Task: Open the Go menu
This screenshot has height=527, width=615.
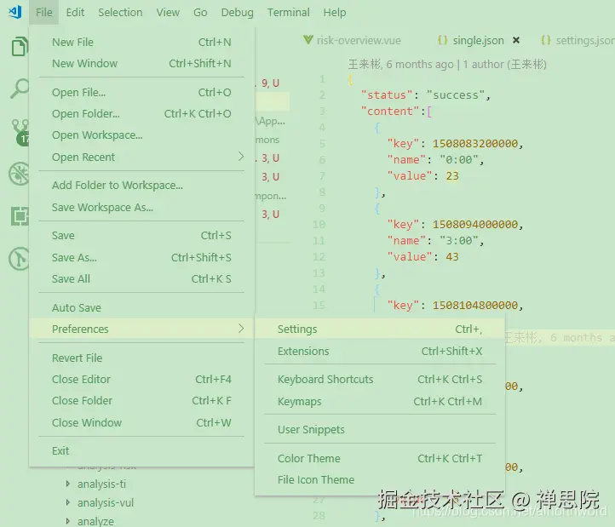Action: (200, 13)
